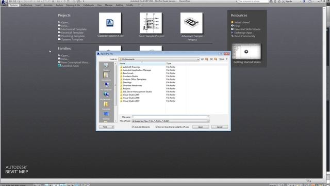
Task: Open the Views dropdown in dialog
Action: pyautogui.click(x=223, y=59)
